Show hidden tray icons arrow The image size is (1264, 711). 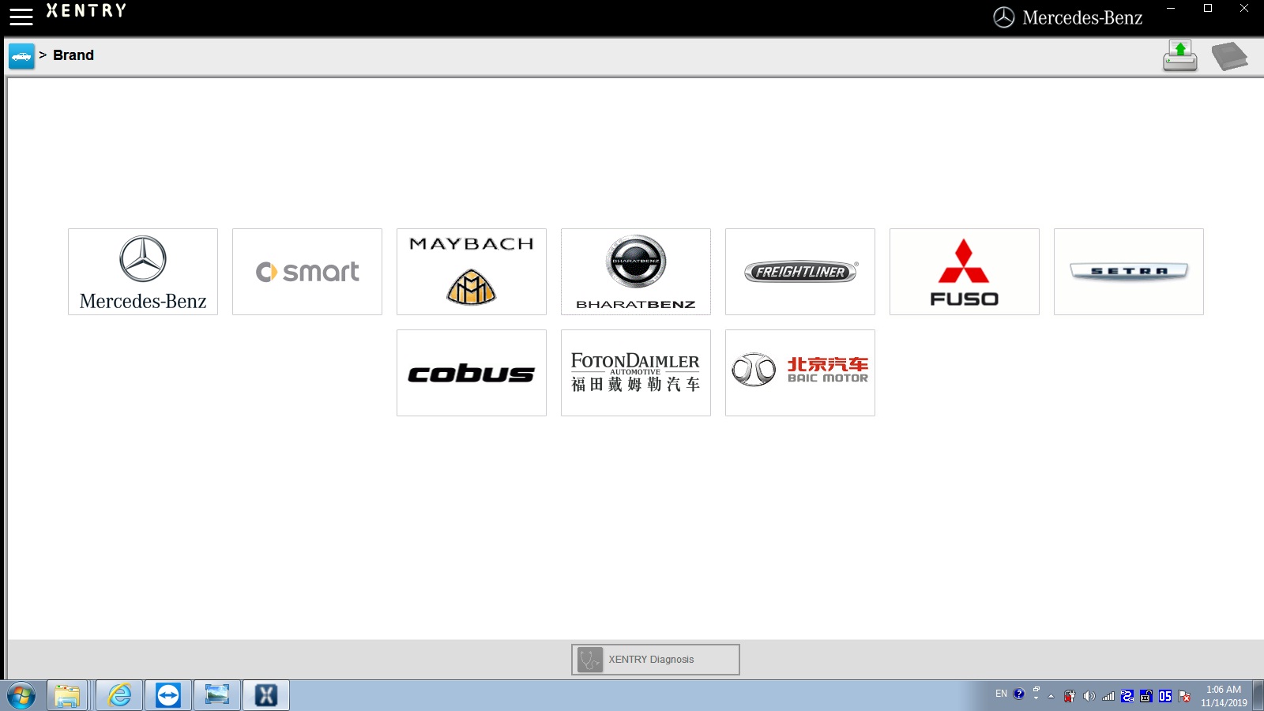point(1051,697)
